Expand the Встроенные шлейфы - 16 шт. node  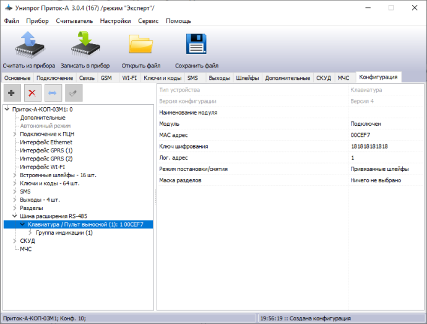point(15,175)
